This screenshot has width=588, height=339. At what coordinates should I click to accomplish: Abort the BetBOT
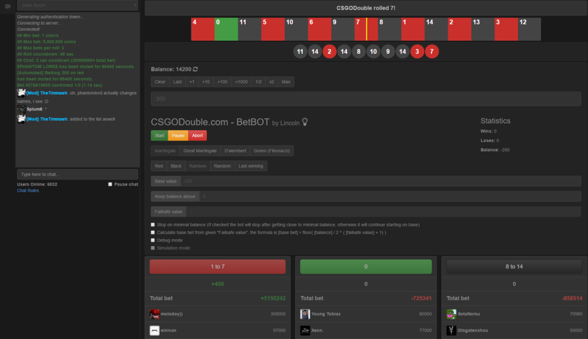point(197,135)
